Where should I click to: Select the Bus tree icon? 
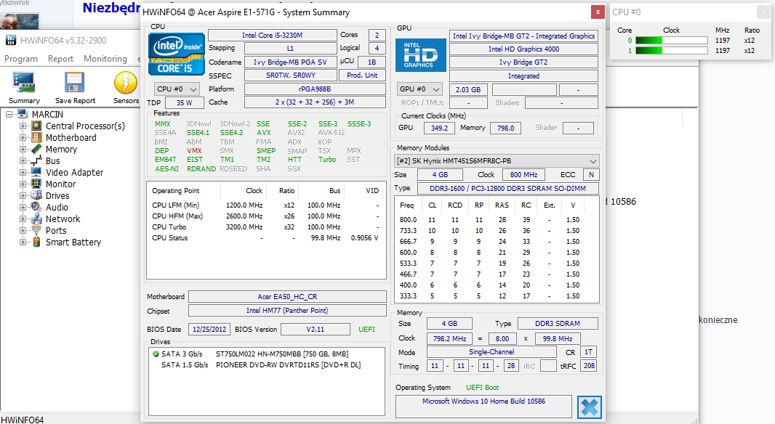[x=36, y=161]
